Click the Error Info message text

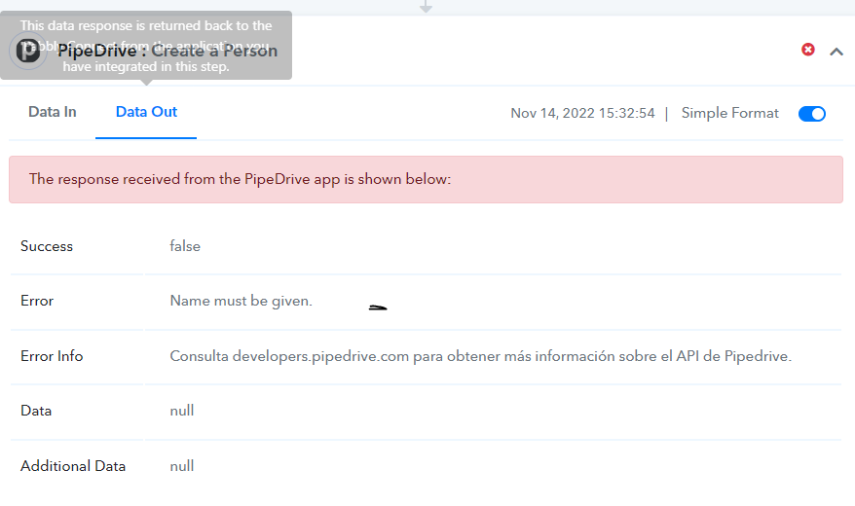pos(480,356)
